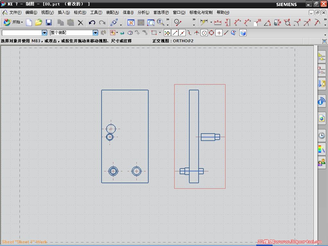Select the zoom in/out magnifier
The width and height of the screenshot is (328, 246).
coord(160,22)
